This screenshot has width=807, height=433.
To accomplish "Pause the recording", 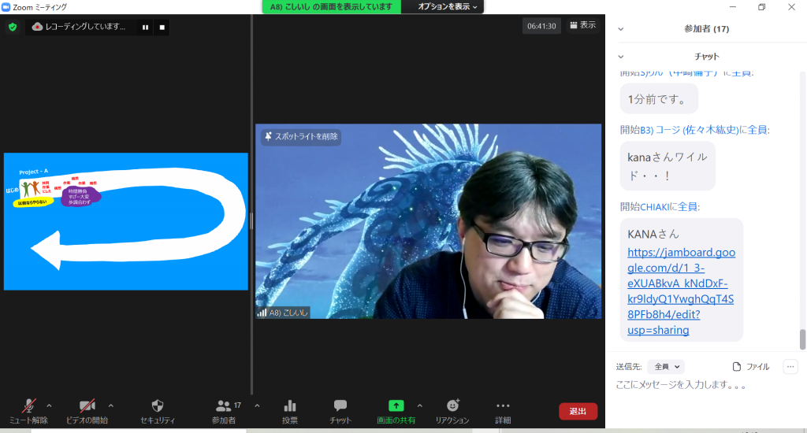I will click(x=145, y=28).
